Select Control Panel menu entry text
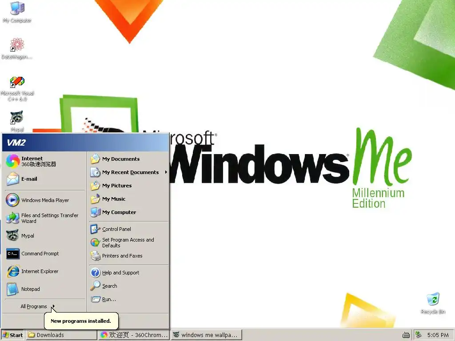 (116, 229)
